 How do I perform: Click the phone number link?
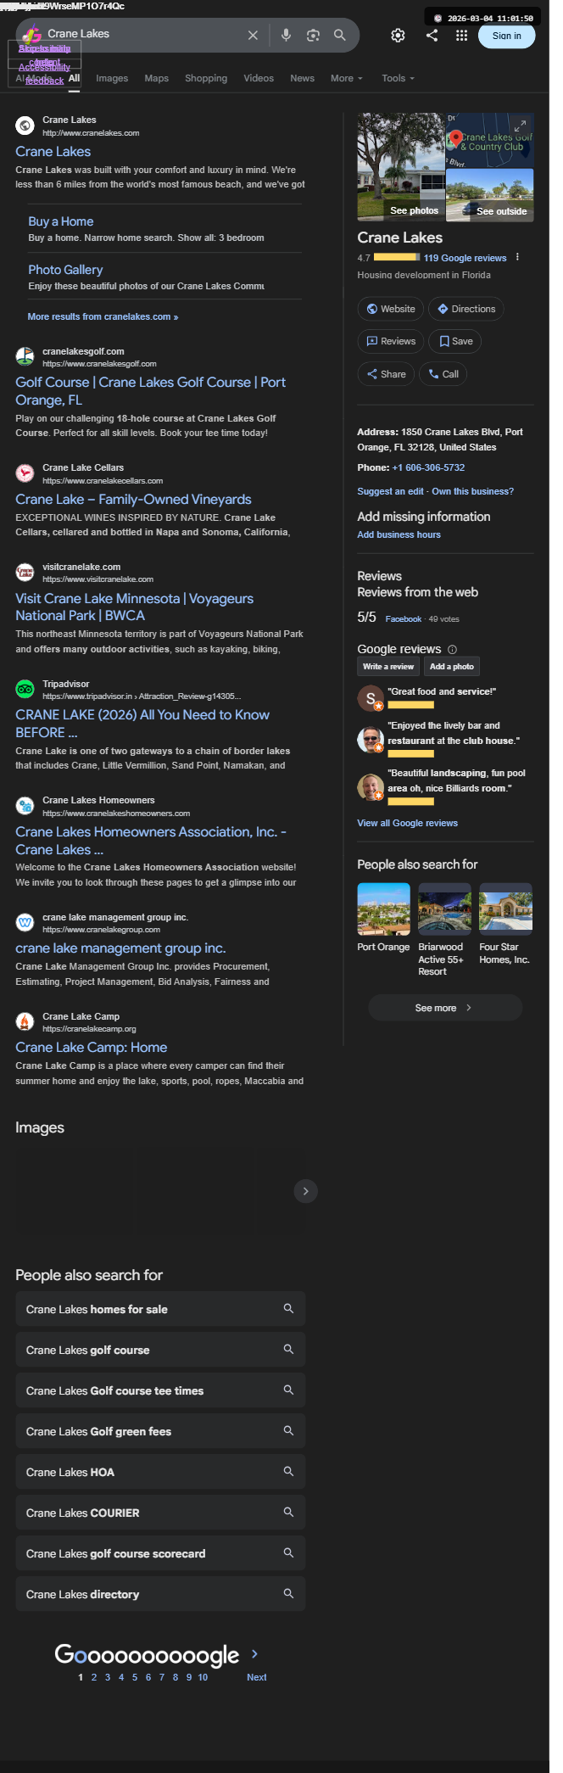click(x=428, y=467)
